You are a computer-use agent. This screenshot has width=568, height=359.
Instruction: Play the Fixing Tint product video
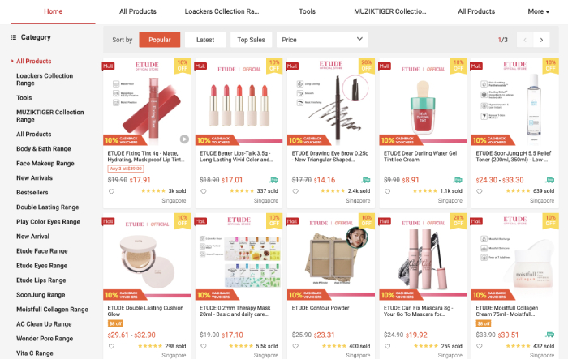coord(184,139)
